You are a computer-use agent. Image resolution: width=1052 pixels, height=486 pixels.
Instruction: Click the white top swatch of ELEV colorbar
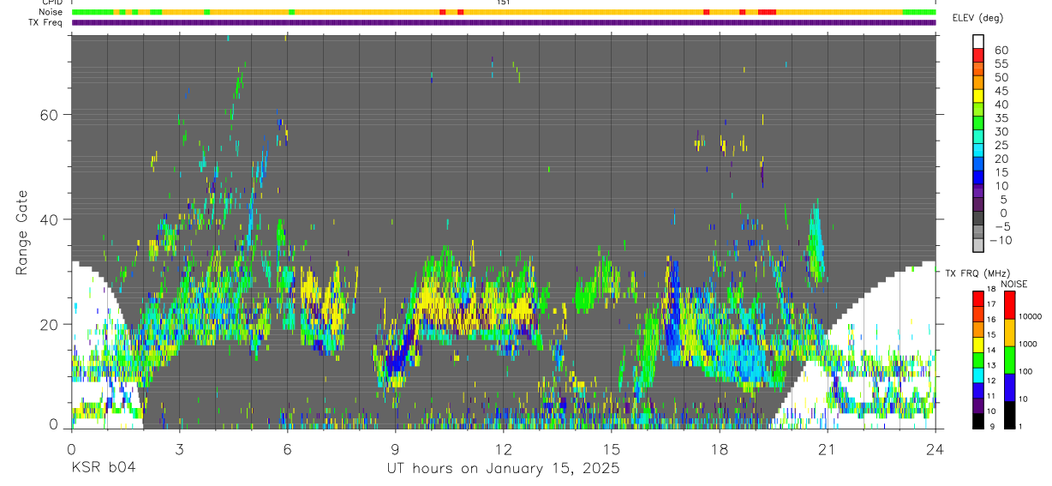978,40
